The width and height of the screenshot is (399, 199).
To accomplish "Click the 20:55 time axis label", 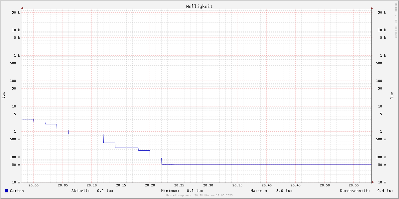I will click(354, 185).
